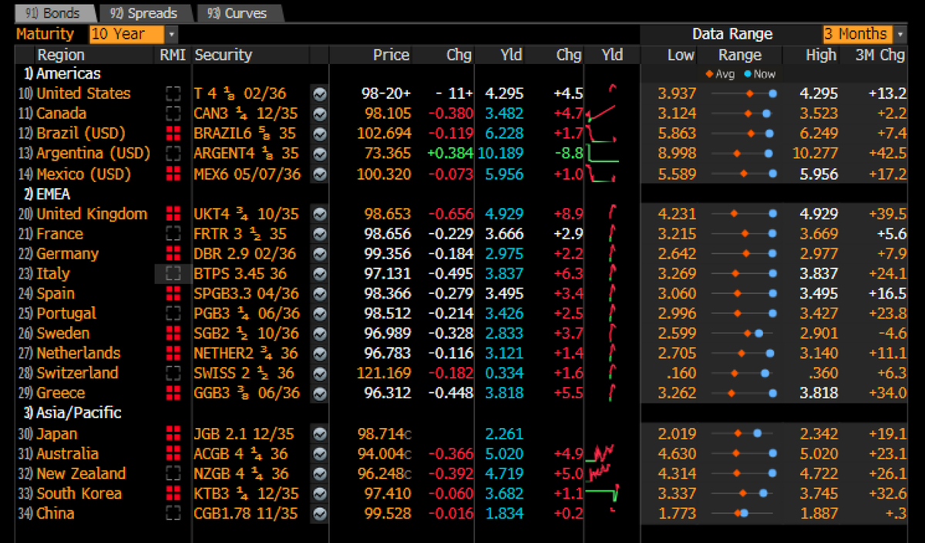Open the Maturity 10 Year dropdown

click(x=133, y=34)
